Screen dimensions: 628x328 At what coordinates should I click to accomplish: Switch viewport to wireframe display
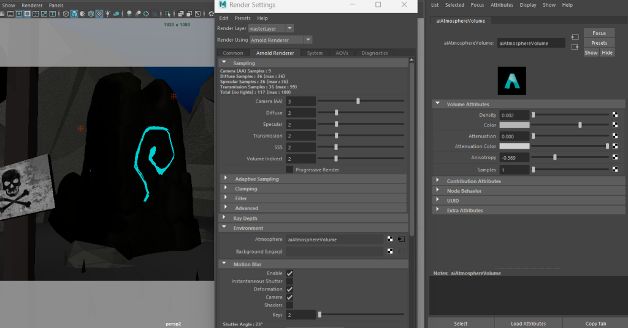66,14
